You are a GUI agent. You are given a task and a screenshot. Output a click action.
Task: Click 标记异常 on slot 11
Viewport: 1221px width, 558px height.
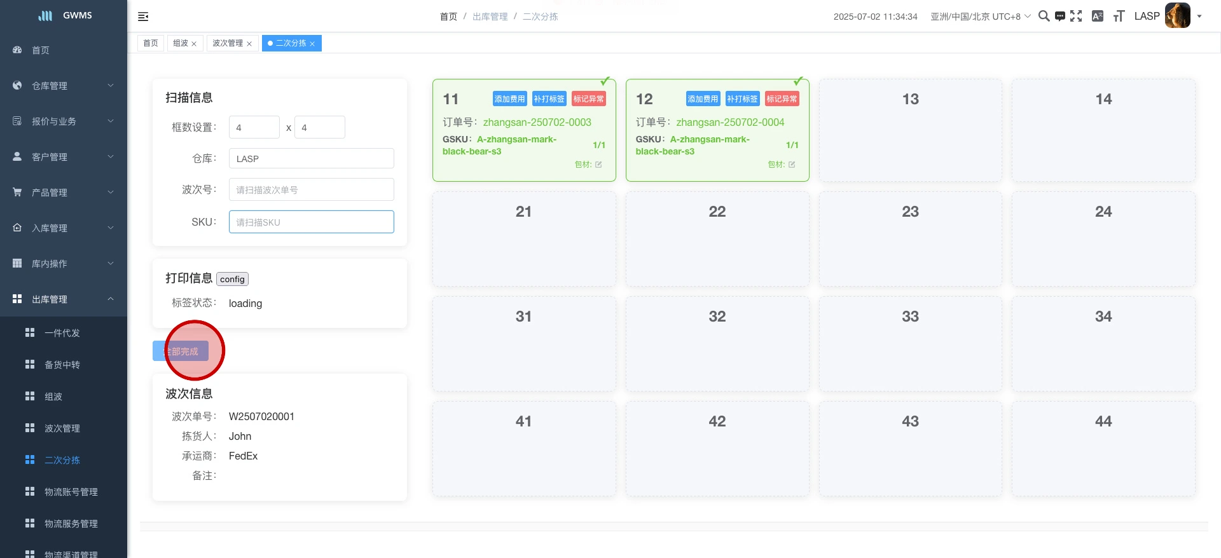coord(588,99)
